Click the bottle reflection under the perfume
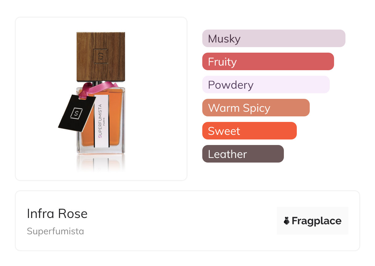375x266 pixels. (101, 163)
